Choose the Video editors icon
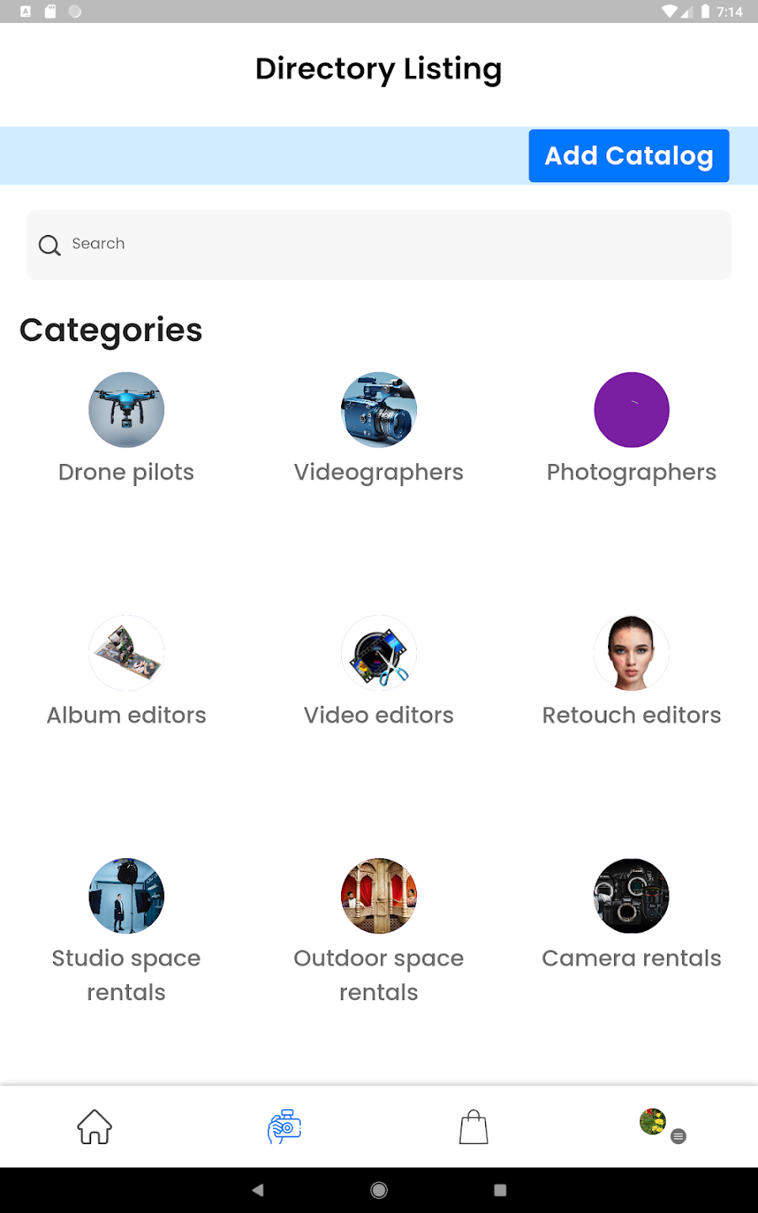 click(x=379, y=653)
